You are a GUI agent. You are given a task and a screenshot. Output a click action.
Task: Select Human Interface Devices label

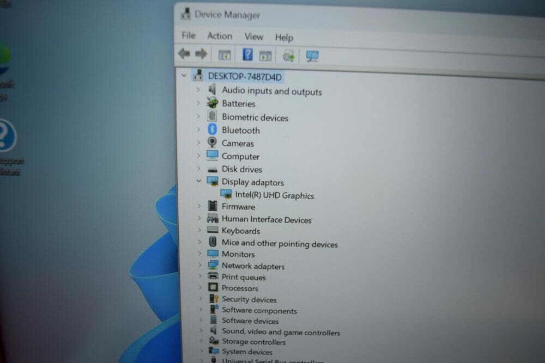click(267, 219)
